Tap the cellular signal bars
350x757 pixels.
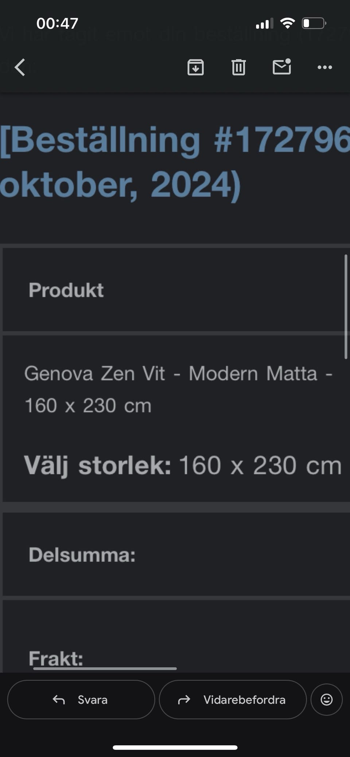pos(264,24)
